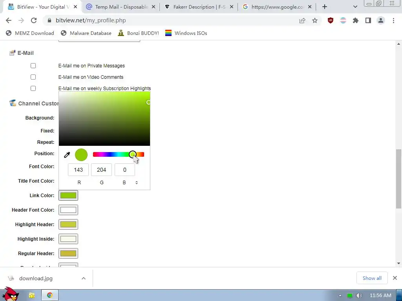Image resolution: width=402 pixels, height=301 pixels.
Task: Pick a color with the eyedropper tool
Action: pos(67,154)
